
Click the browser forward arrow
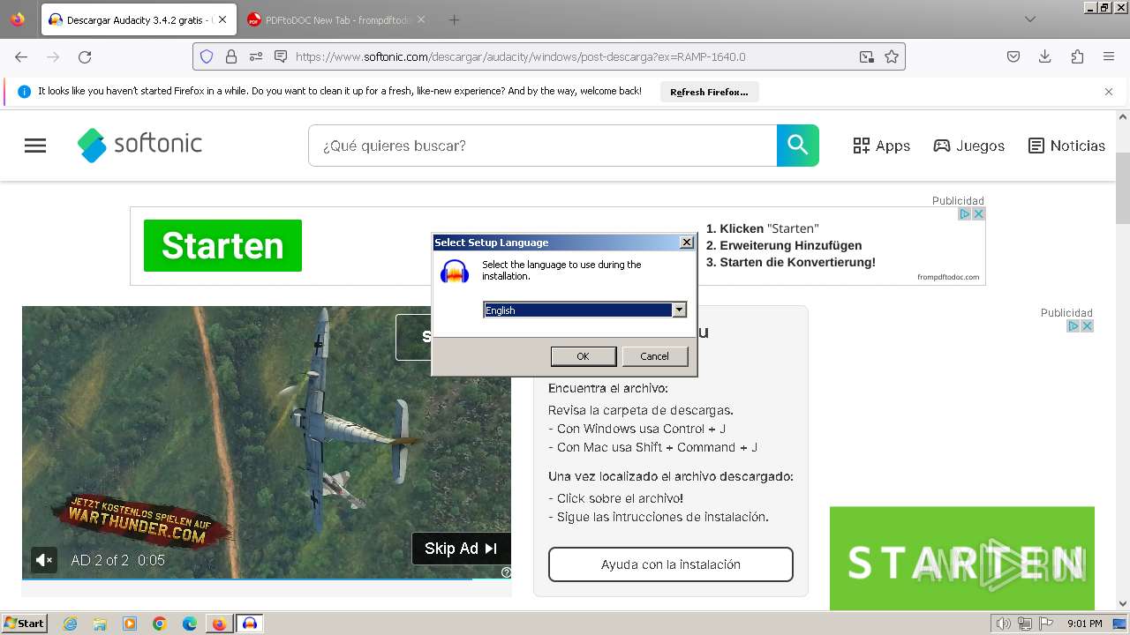click(53, 56)
